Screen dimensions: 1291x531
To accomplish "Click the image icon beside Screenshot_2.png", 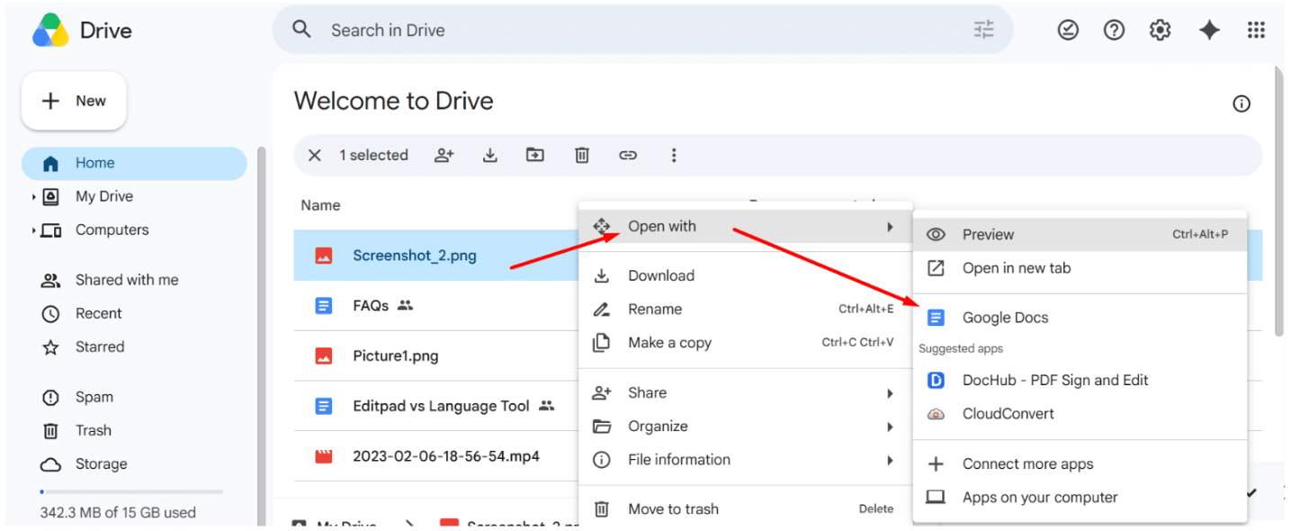I will tap(324, 256).
